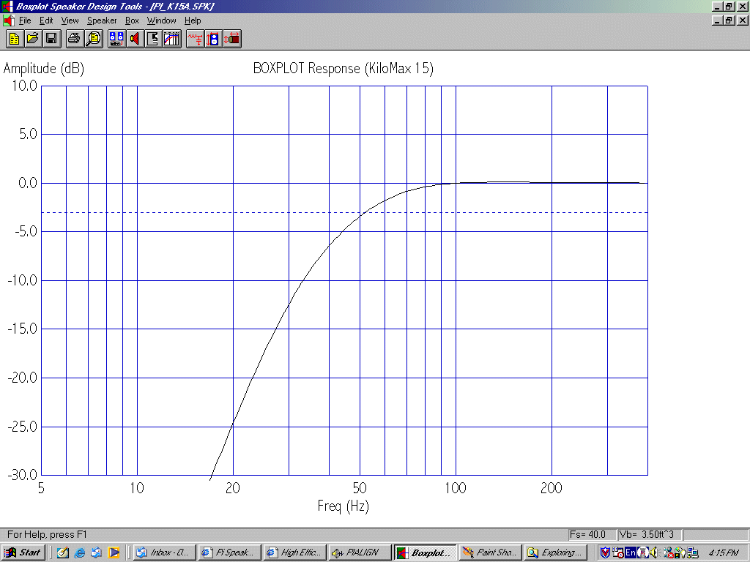This screenshot has width=750, height=562.
Task: Create a new speaker file
Action: point(15,39)
